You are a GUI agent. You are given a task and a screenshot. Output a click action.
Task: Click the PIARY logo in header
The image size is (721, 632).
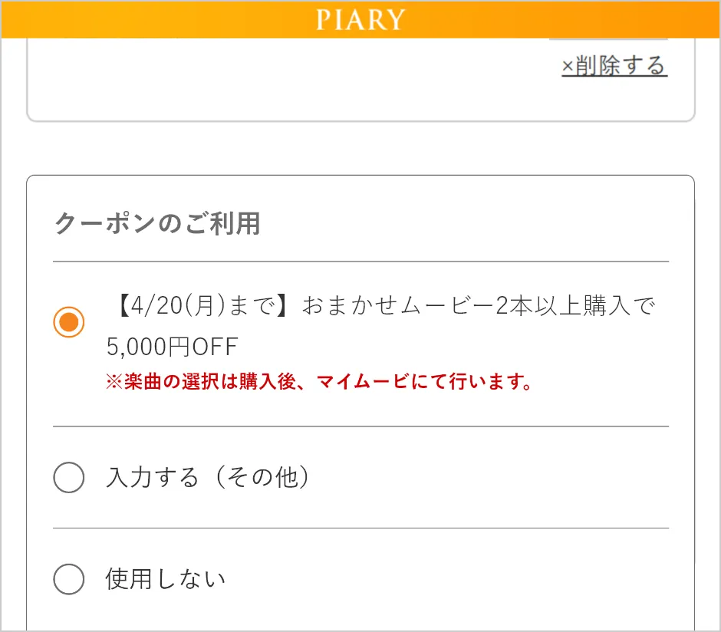(x=360, y=19)
